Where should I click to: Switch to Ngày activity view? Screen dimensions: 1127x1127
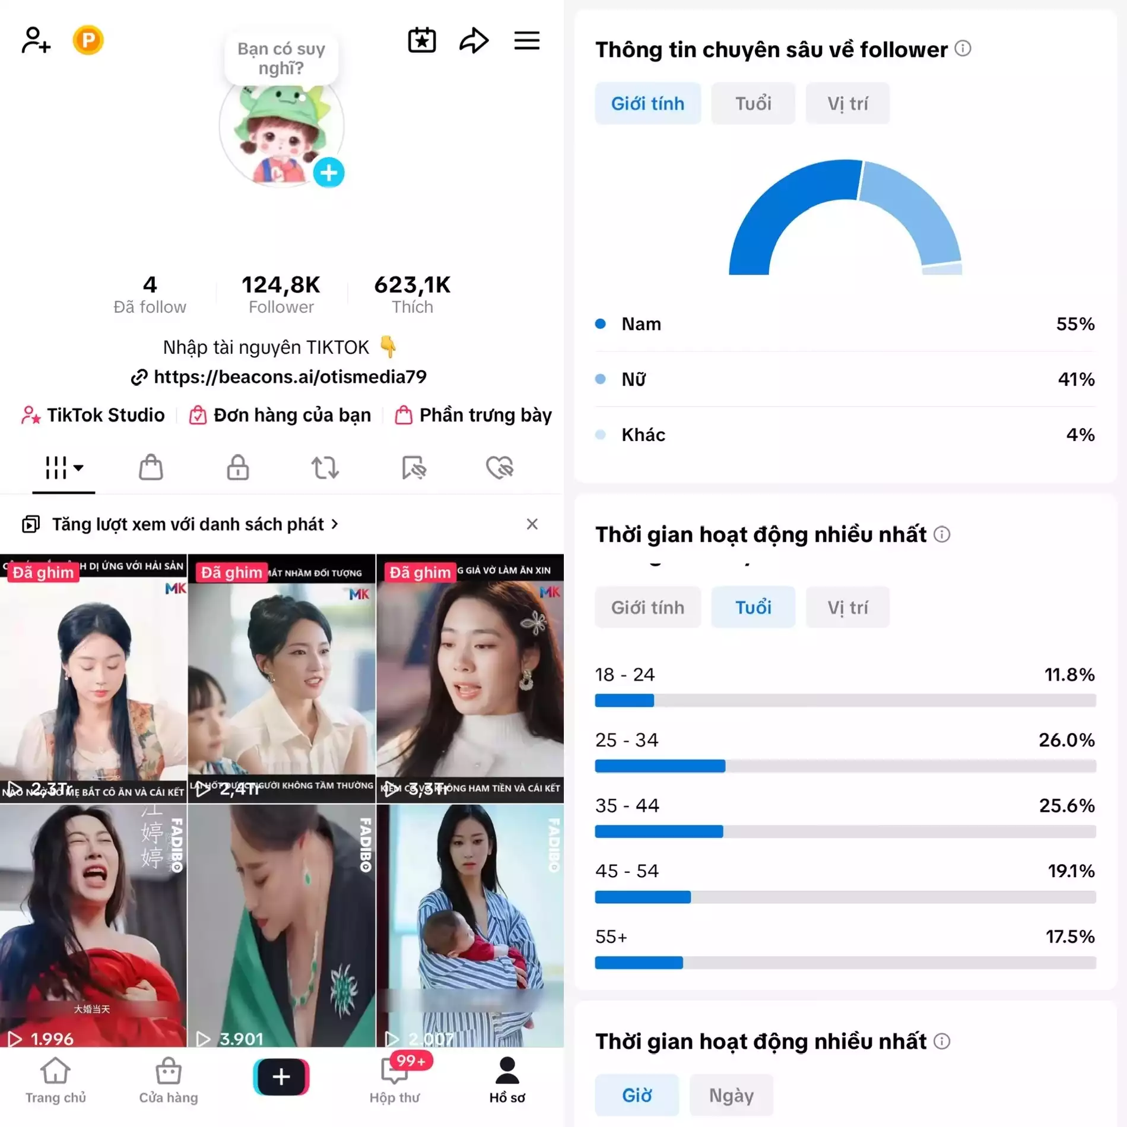point(731,1095)
